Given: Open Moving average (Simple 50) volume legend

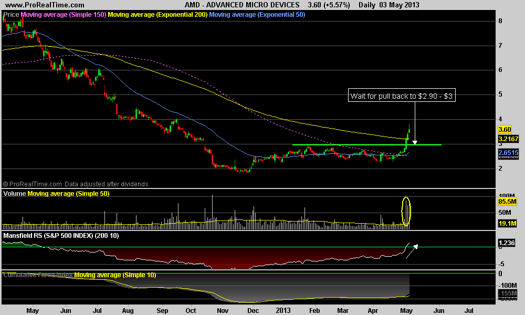Looking at the screenshot, I should click(68, 194).
